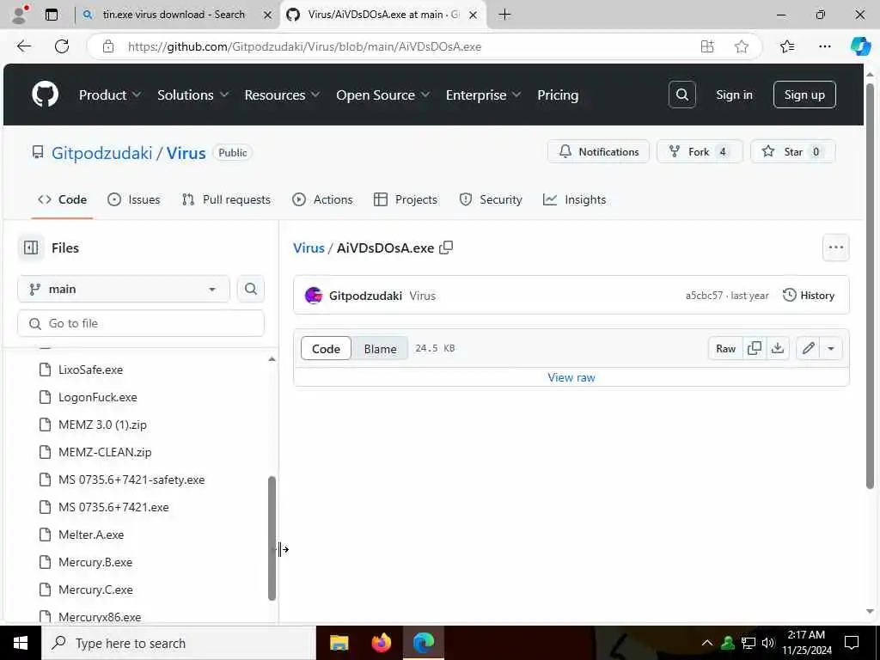
Task: View site information lock icon
Action: coord(108,46)
